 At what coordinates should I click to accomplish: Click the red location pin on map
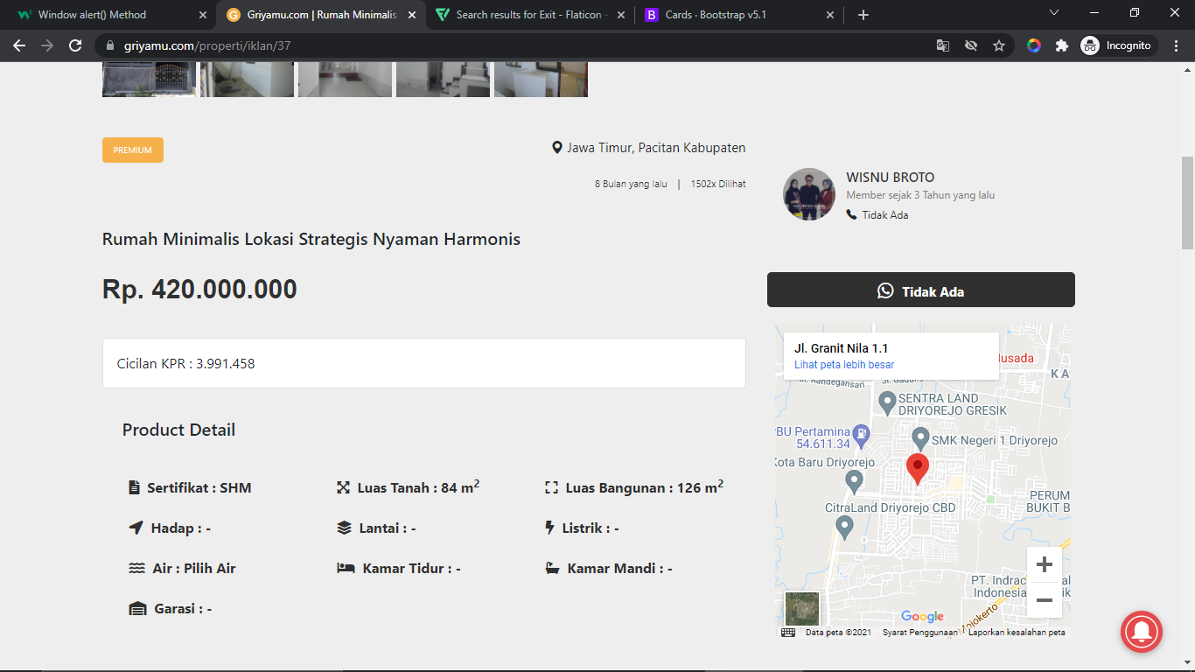pos(917,468)
